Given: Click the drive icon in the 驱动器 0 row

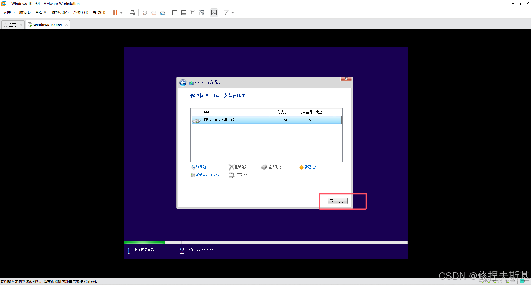Looking at the screenshot, I should click(197, 121).
